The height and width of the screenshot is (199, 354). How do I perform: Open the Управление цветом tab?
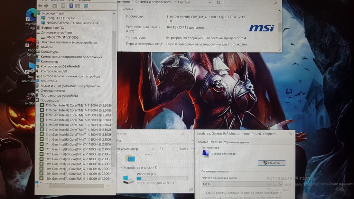pos(236,142)
